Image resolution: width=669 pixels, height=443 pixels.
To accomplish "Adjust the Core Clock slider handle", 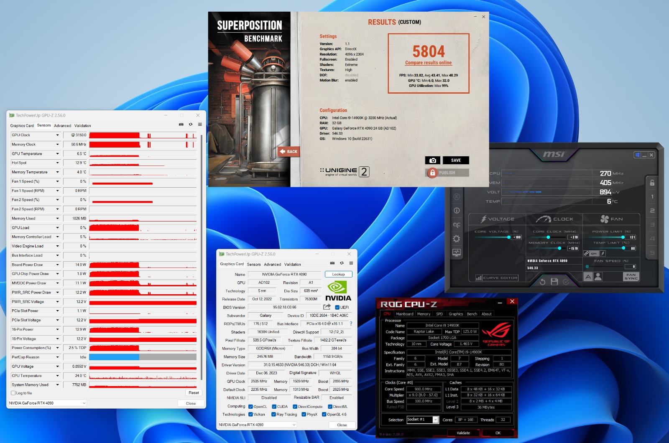I will click(x=548, y=237).
